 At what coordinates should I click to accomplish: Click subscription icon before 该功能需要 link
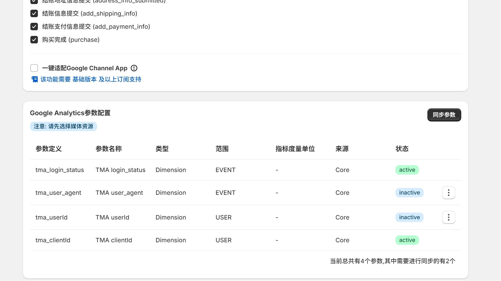pyautogui.click(x=34, y=79)
